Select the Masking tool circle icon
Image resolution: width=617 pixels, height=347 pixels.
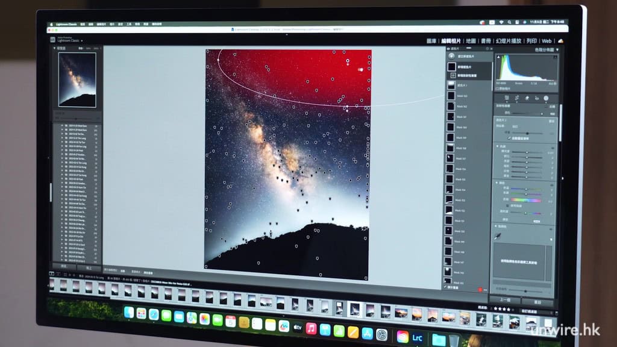pos(546,98)
